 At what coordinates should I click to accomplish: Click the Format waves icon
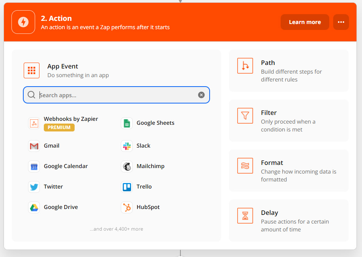click(245, 166)
